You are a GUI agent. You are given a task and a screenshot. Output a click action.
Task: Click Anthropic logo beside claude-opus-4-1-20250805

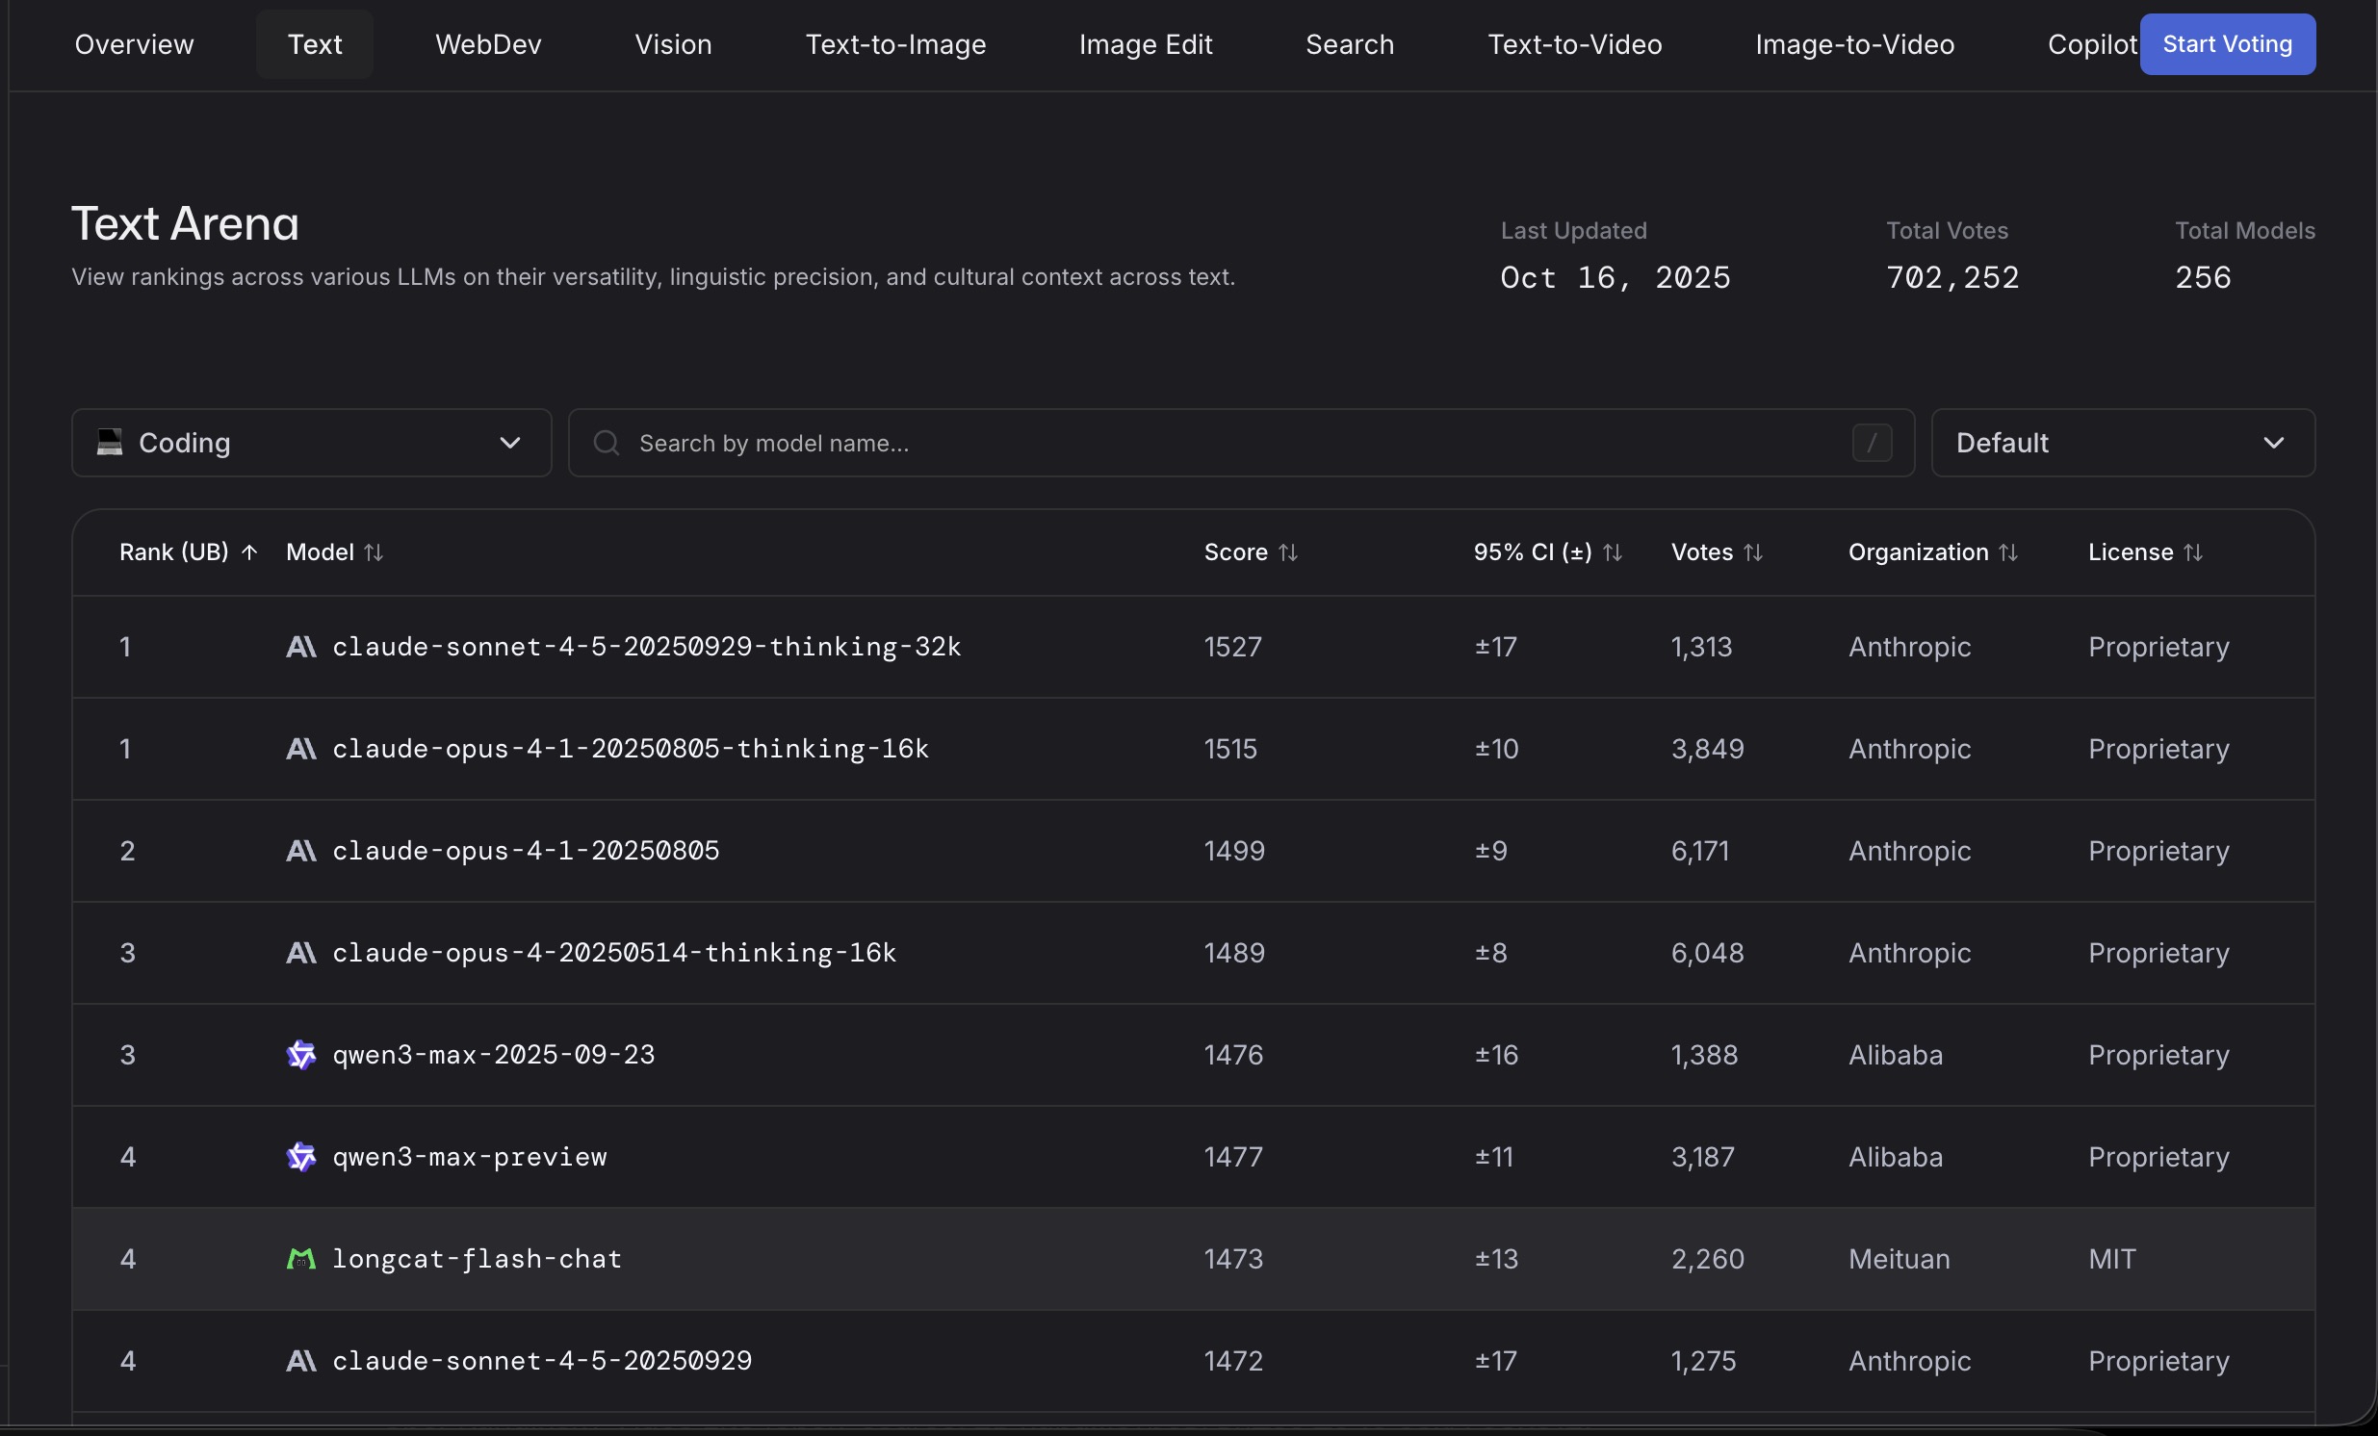(x=301, y=850)
